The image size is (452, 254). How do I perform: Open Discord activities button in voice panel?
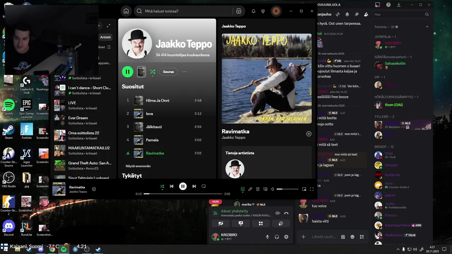pos(261,223)
